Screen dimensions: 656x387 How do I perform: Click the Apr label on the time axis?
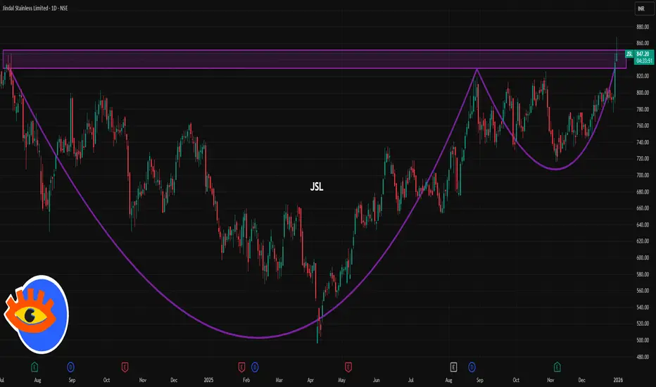310,380
